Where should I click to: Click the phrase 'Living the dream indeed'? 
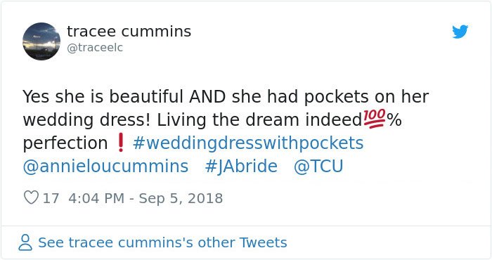pos(259,119)
